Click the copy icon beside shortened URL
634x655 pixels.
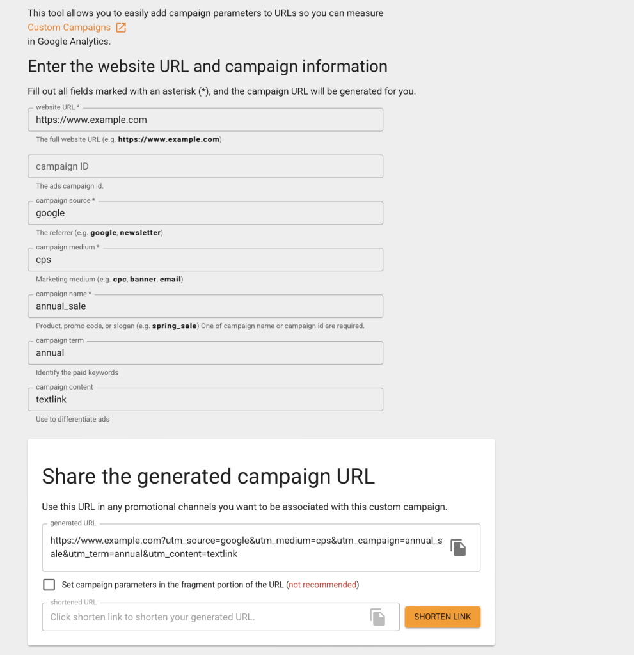click(x=377, y=617)
